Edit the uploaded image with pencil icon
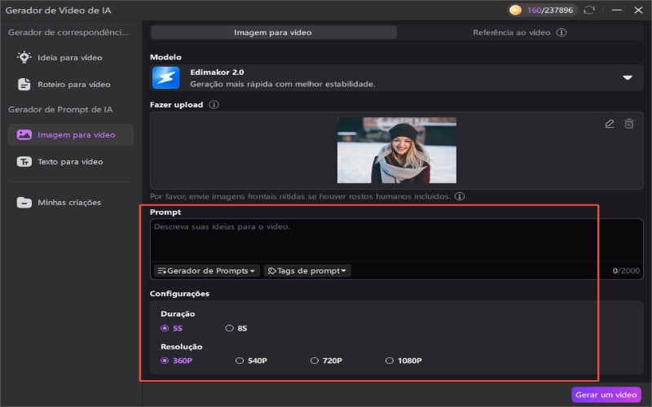The height and width of the screenshot is (407, 652). click(x=610, y=124)
